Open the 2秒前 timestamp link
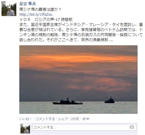Screen dimensions: 145x135 coord(75,119)
